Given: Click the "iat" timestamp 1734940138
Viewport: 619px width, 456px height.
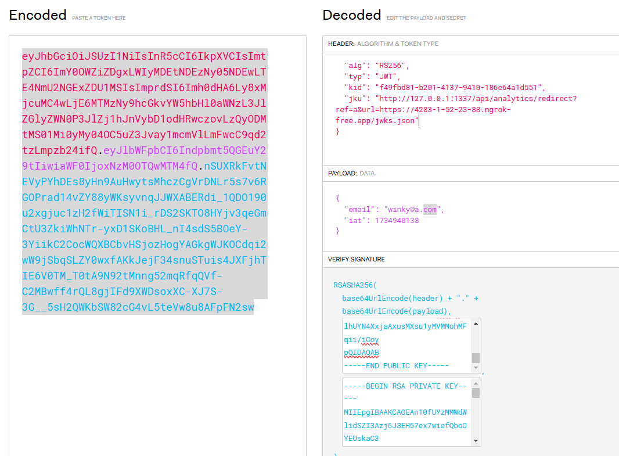Looking at the screenshot, I should point(397,221).
